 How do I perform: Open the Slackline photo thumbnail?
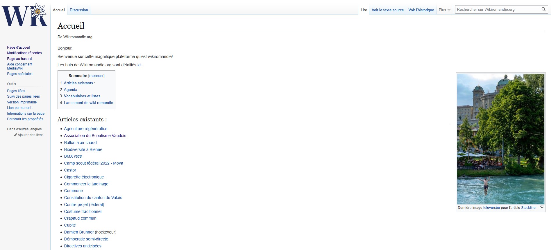pos(500,139)
